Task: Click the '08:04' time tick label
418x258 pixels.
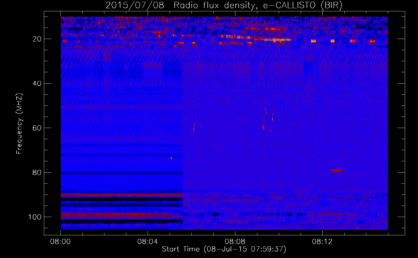Action: [148, 242]
